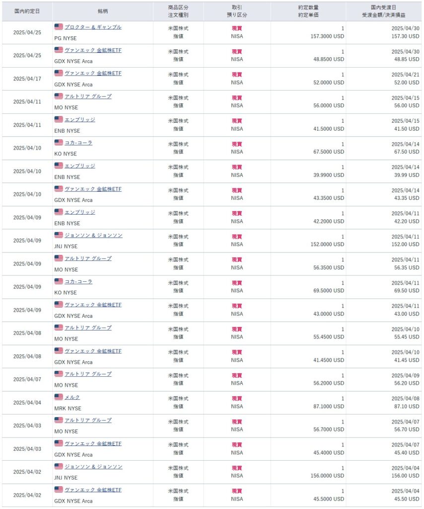Viewport: 424px width, 509px height.
Task: Click flag beside ヴァンエック 金鉱株ETF on 2025/04/25
Action: [59, 50]
